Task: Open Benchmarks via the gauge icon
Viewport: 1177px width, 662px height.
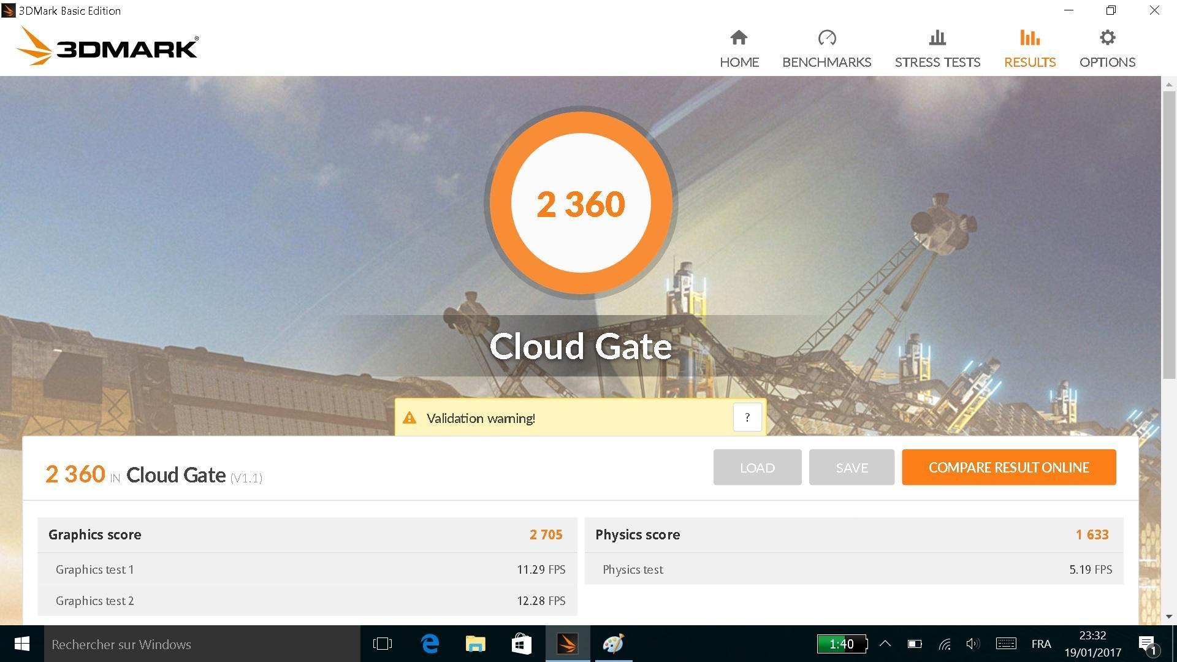Action: tap(826, 38)
